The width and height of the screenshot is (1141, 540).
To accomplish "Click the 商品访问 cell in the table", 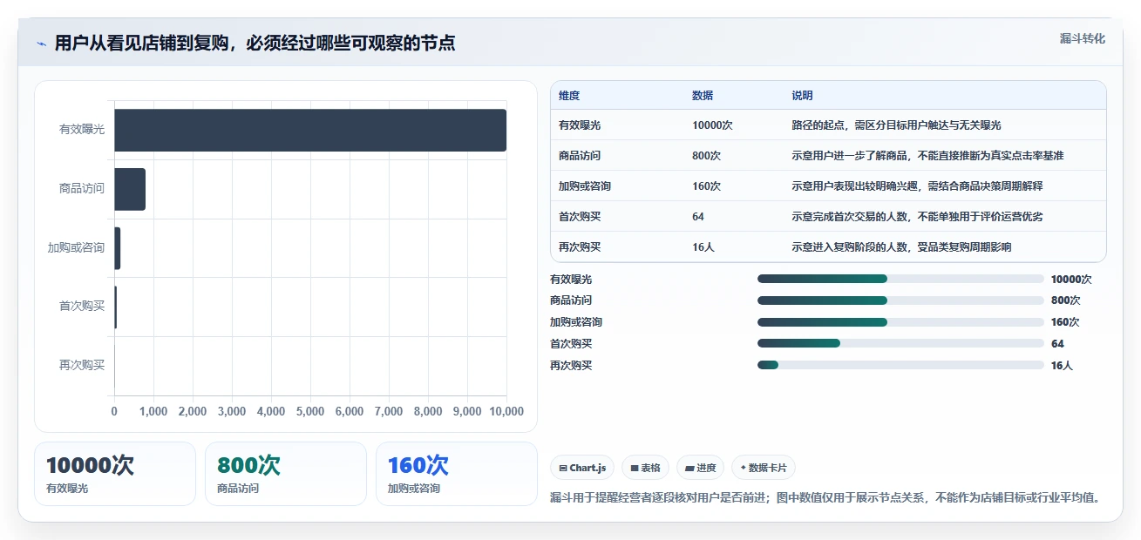I will 580,156.
